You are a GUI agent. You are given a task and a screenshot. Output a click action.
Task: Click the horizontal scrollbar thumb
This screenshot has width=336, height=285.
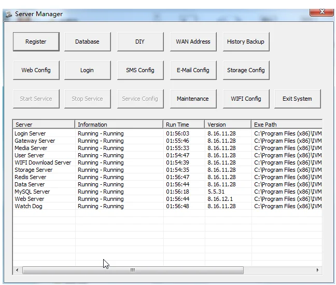(133, 270)
